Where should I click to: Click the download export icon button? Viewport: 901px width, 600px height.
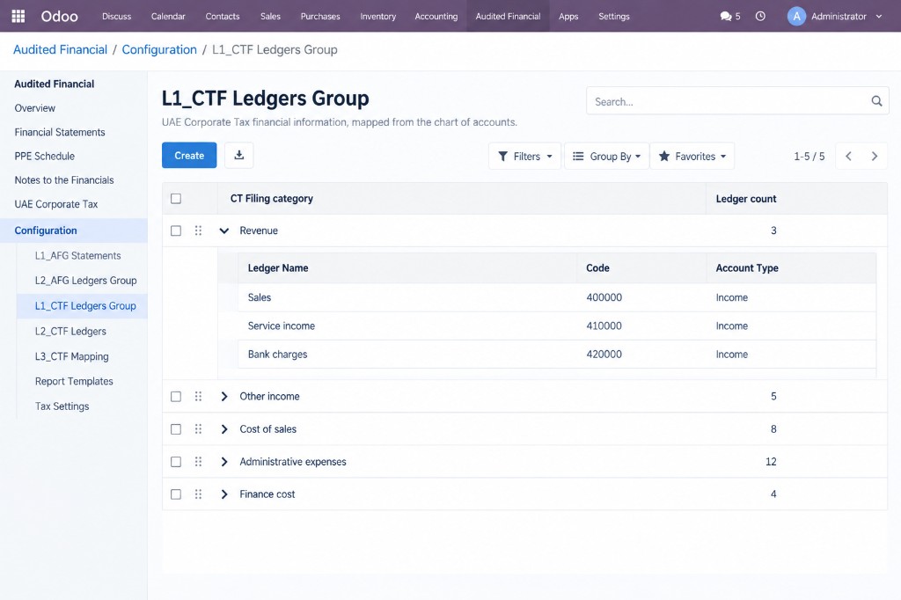[239, 155]
